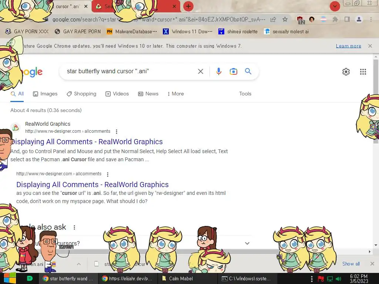Follow the Learn more link

coord(348,46)
